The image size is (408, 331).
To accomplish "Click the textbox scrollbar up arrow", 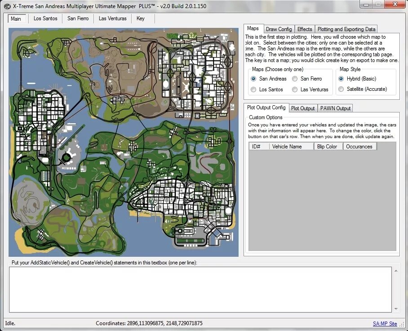I will 396,271.
